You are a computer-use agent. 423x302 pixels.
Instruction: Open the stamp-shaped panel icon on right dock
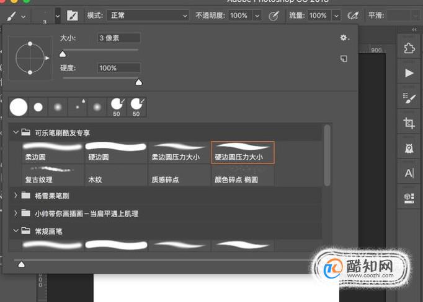(x=409, y=148)
